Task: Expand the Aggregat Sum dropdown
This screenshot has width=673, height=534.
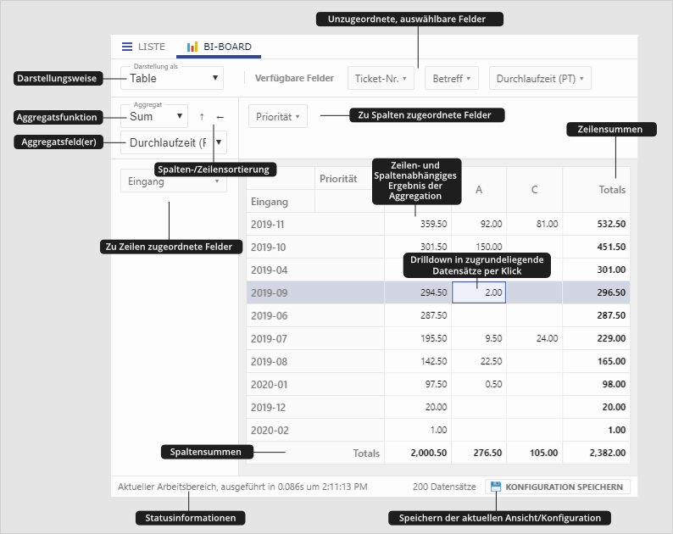Action: (x=154, y=116)
